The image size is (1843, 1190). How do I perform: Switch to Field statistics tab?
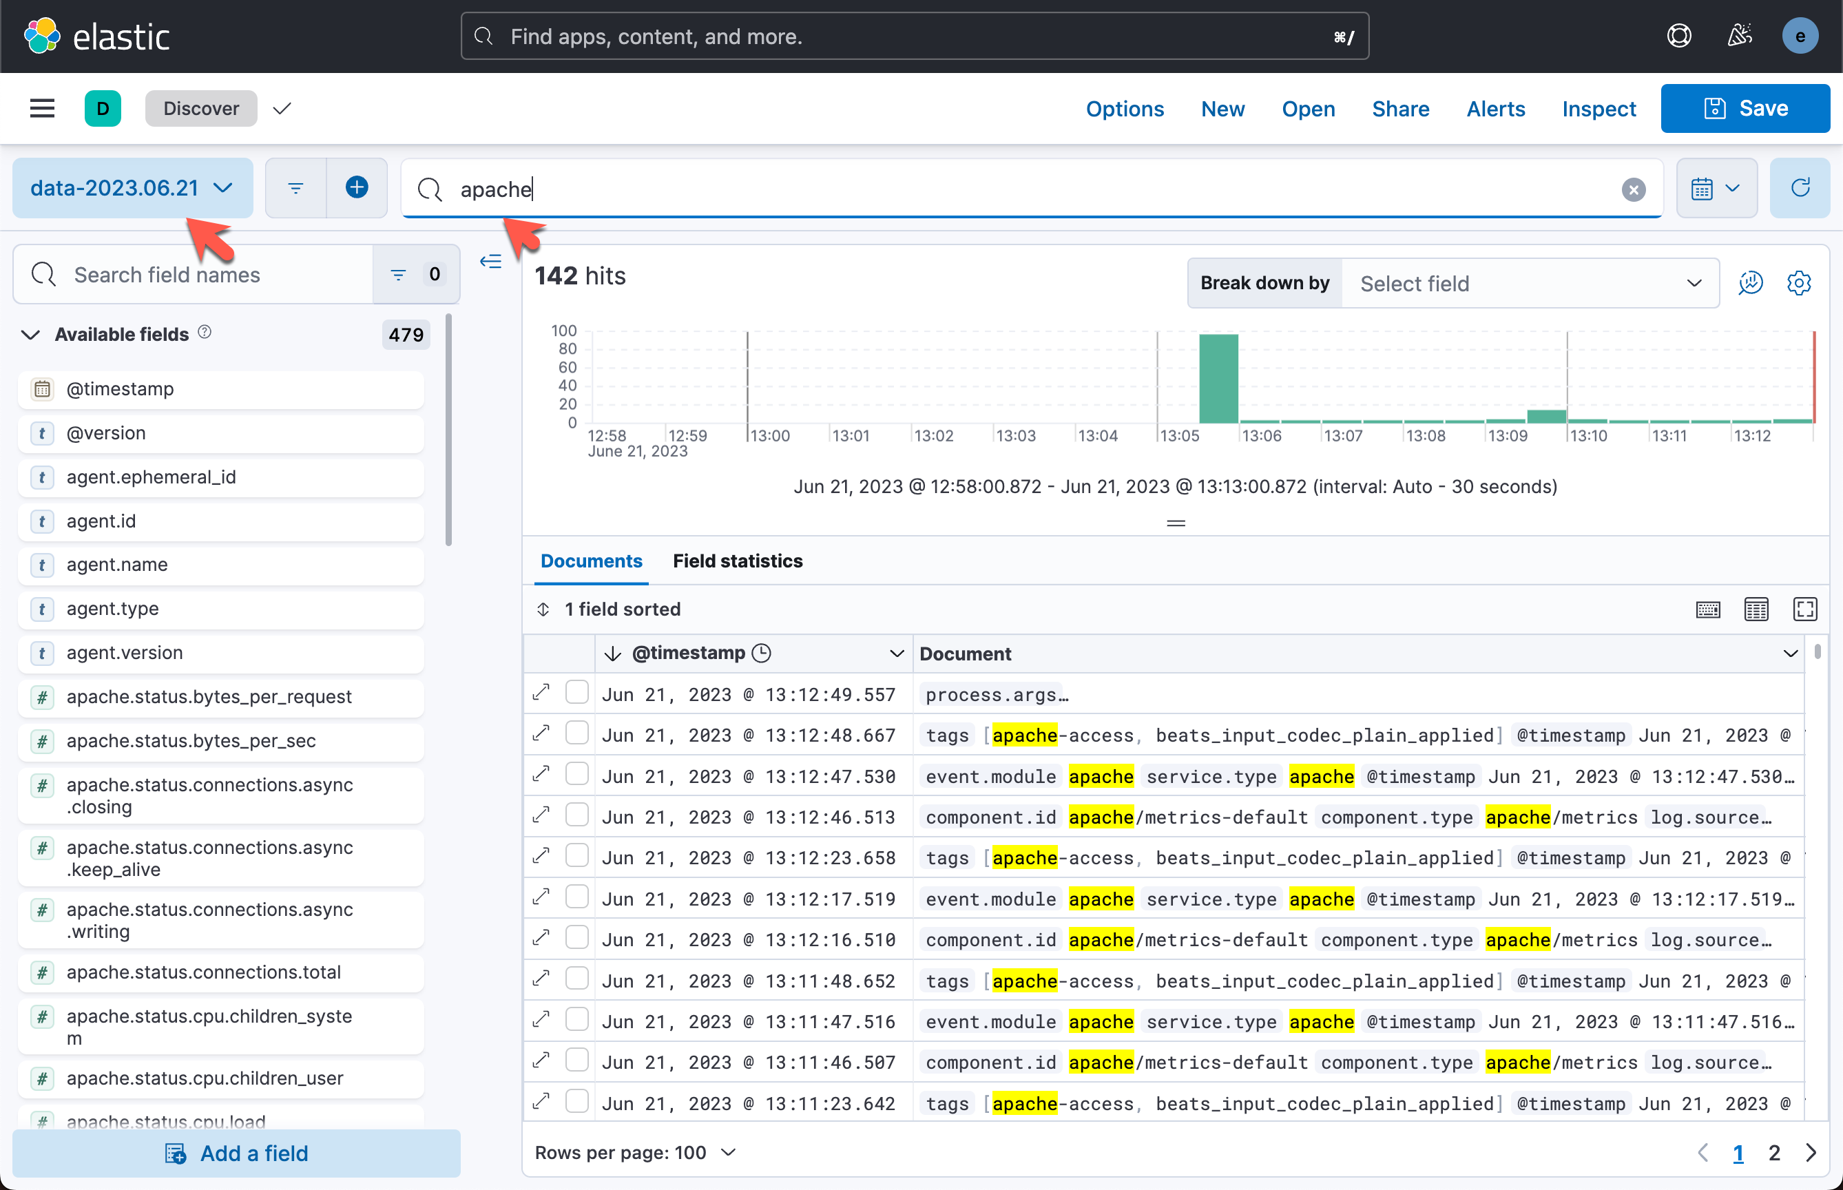[x=737, y=561]
